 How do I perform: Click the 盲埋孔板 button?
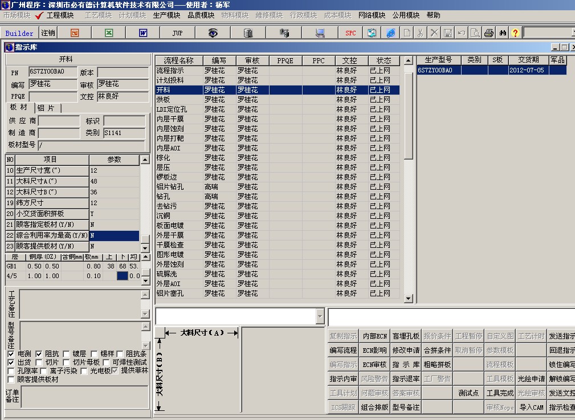point(406,336)
